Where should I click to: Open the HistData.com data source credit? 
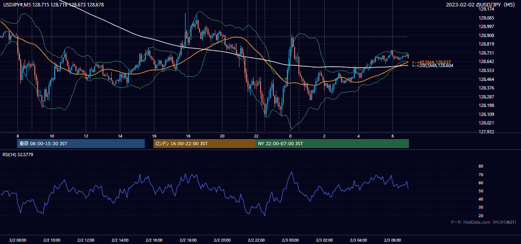tap(483, 222)
